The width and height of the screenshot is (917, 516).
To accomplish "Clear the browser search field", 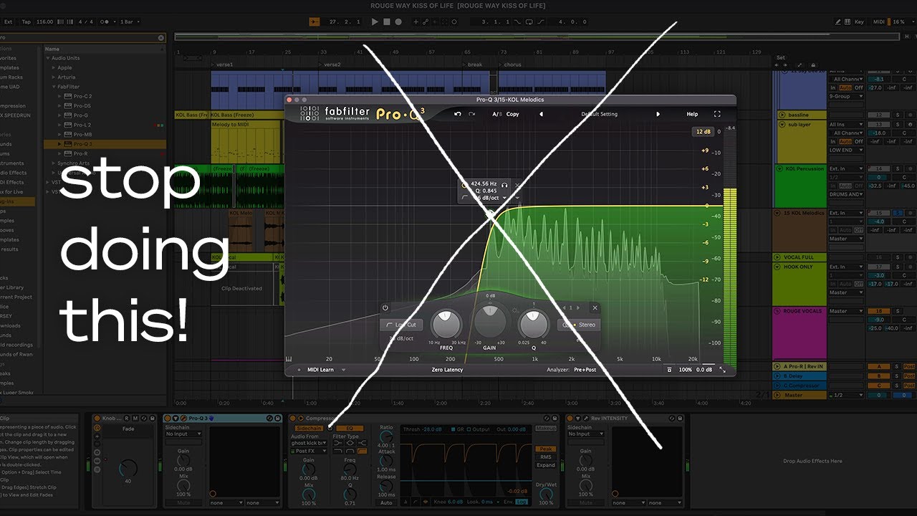I will [x=160, y=37].
